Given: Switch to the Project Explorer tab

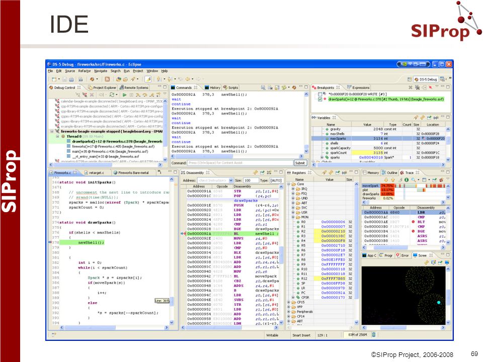Looking at the screenshot, I should click(x=102, y=87).
